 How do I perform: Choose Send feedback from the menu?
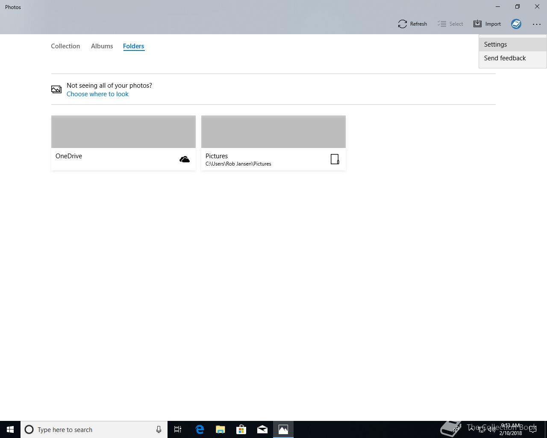[x=513, y=58]
